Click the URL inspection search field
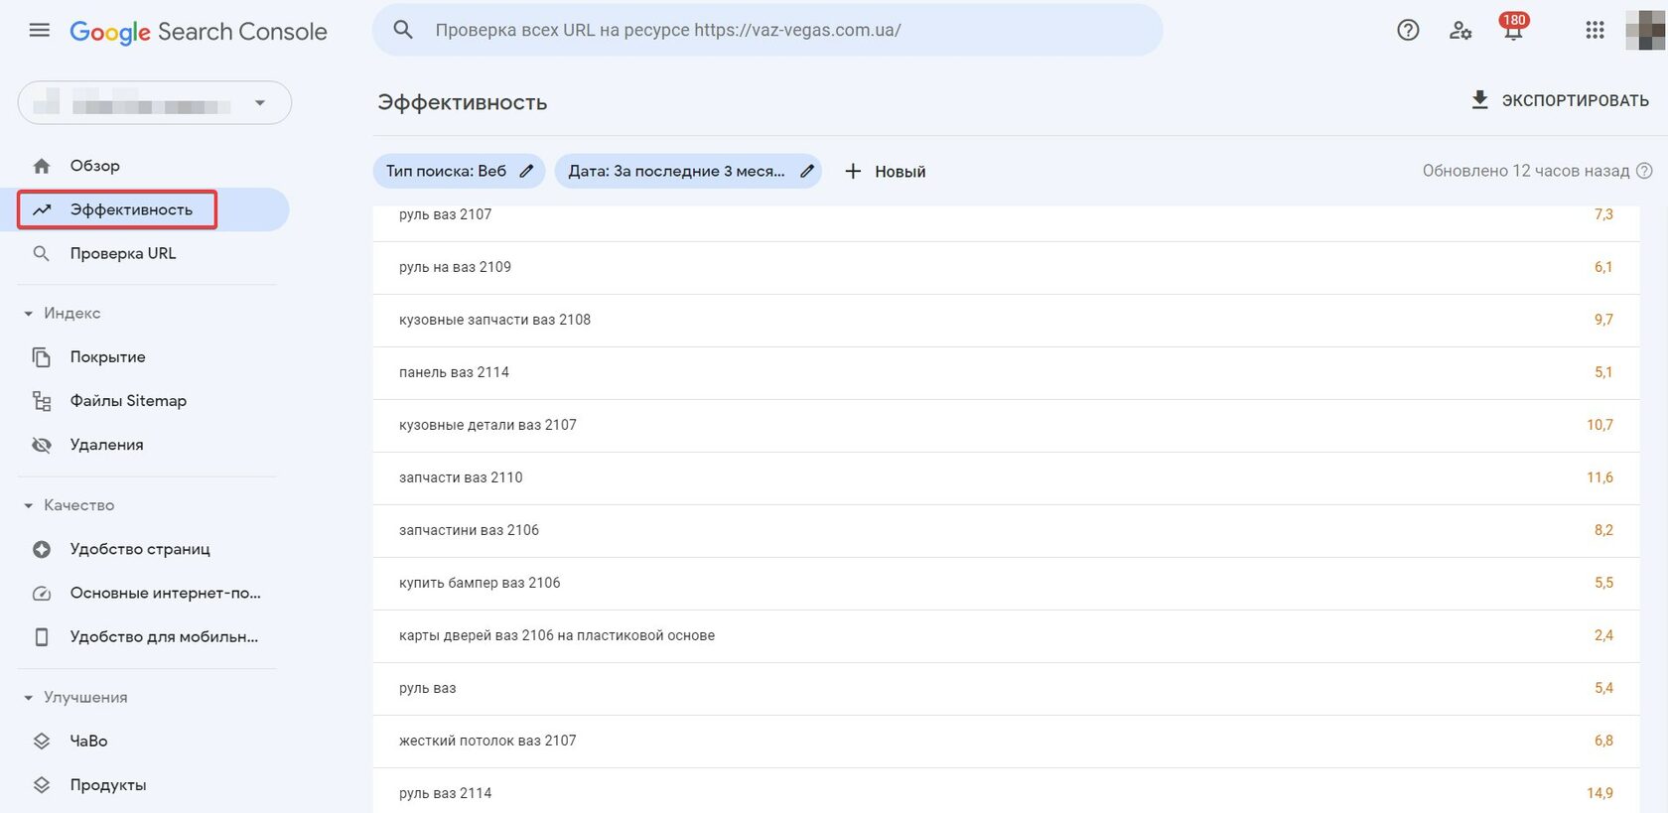The height and width of the screenshot is (813, 1668). [x=766, y=30]
